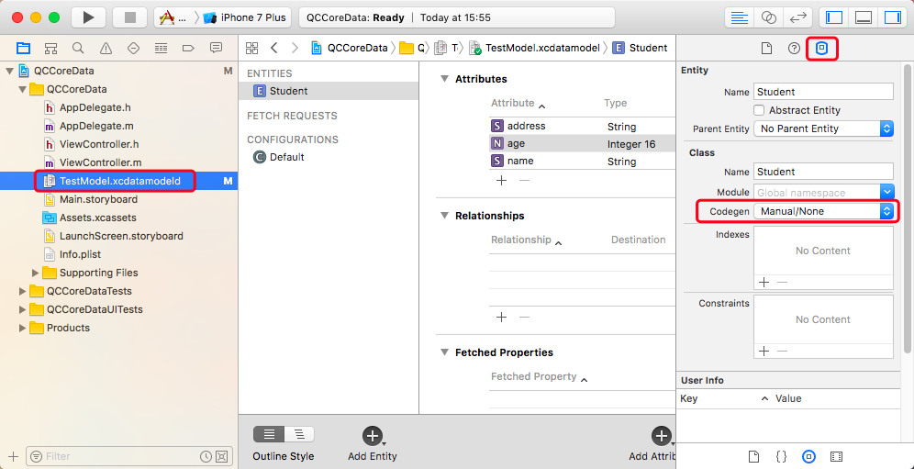Open the Data Model inspector tab
The width and height of the screenshot is (914, 469).
coord(822,49)
